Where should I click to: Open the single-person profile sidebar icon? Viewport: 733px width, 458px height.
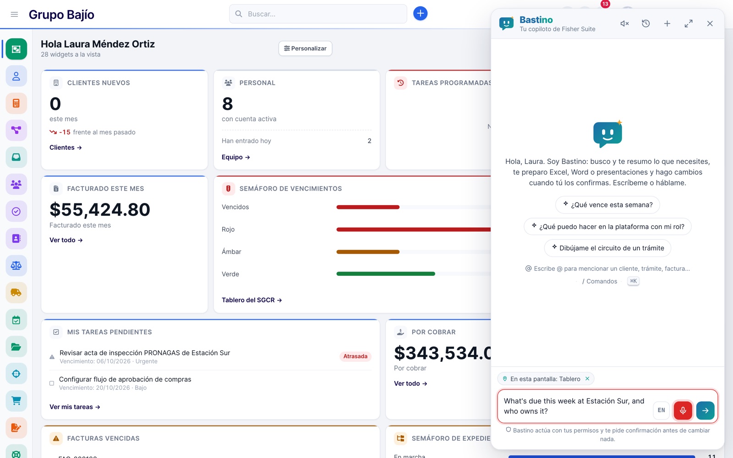[16, 76]
